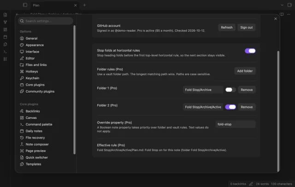
Task: Click the settings content scrollbar
Action: click(x=278, y=111)
